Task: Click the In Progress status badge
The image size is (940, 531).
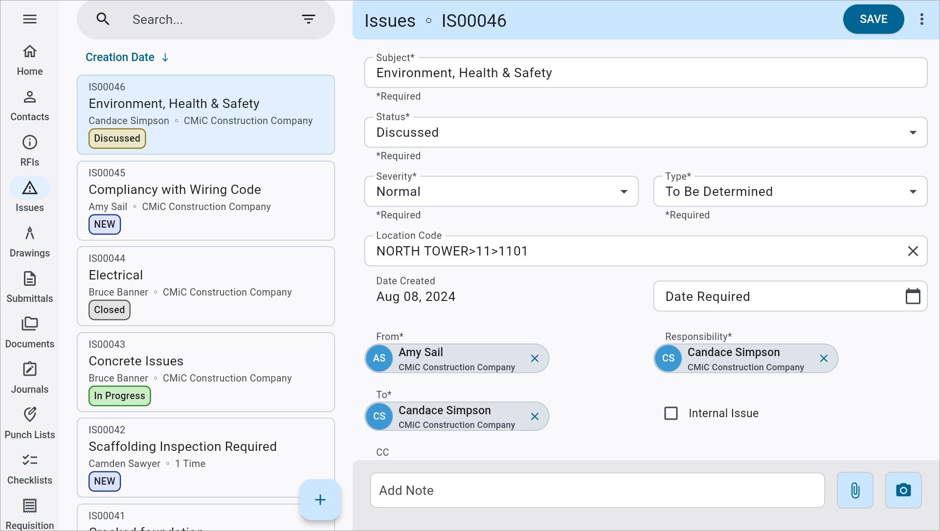Action: pyautogui.click(x=119, y=396)
